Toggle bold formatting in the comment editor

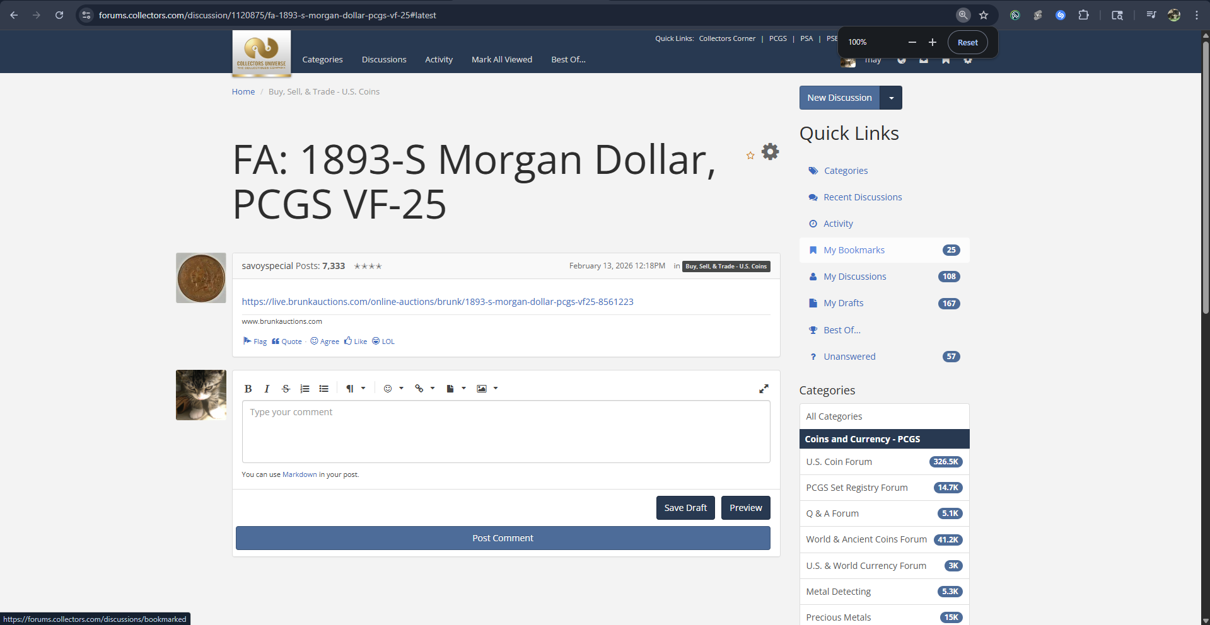tap(248, 389)
